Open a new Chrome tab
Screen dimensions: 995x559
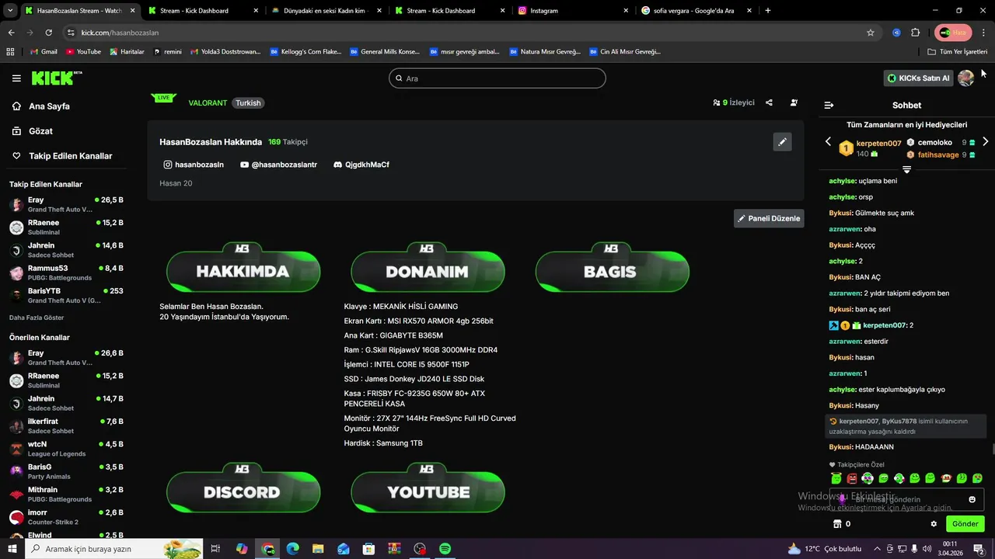coord(768,11)
